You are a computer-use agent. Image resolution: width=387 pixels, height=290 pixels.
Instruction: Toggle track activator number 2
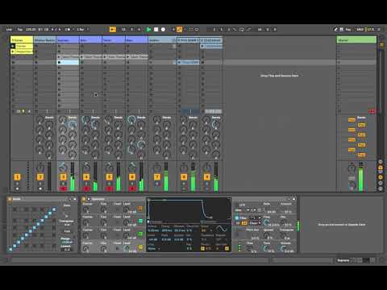point(40,177)
